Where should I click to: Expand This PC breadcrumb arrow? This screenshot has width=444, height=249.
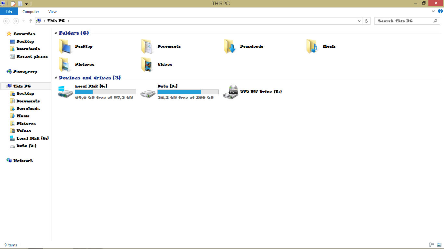tap(69, 21)
